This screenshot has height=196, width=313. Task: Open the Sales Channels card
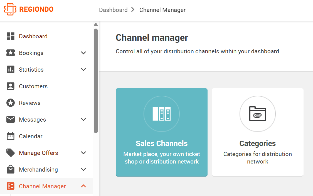point(162,132)
